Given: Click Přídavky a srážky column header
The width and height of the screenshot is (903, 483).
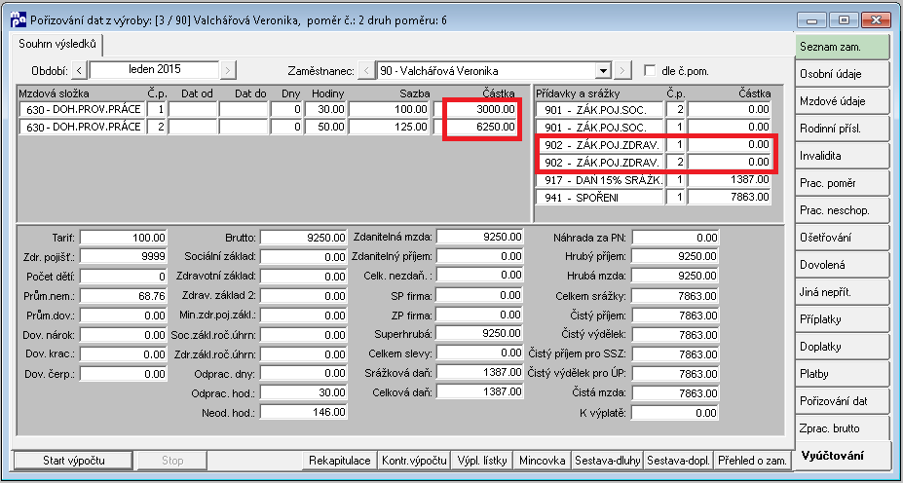Looking at the screenshot, I should click(577, 93).
